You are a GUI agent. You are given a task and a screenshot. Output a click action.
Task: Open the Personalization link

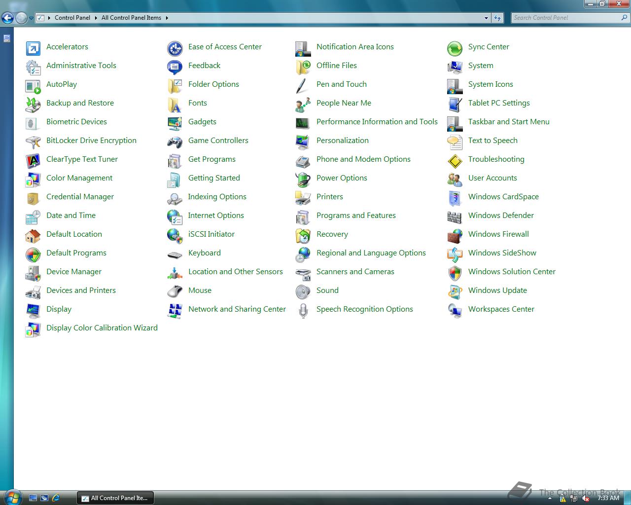tap(343, 141)
